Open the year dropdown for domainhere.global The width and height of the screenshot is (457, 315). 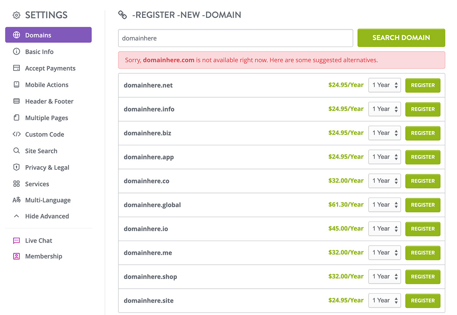384,205
